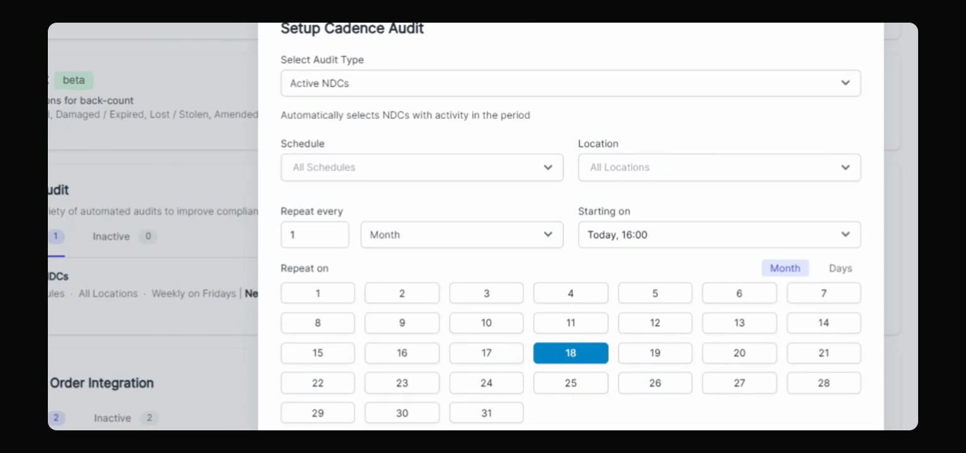Switch Repeat on to Days tab
Viewport: 966px width, 453px height.
[x=840, y=268]
